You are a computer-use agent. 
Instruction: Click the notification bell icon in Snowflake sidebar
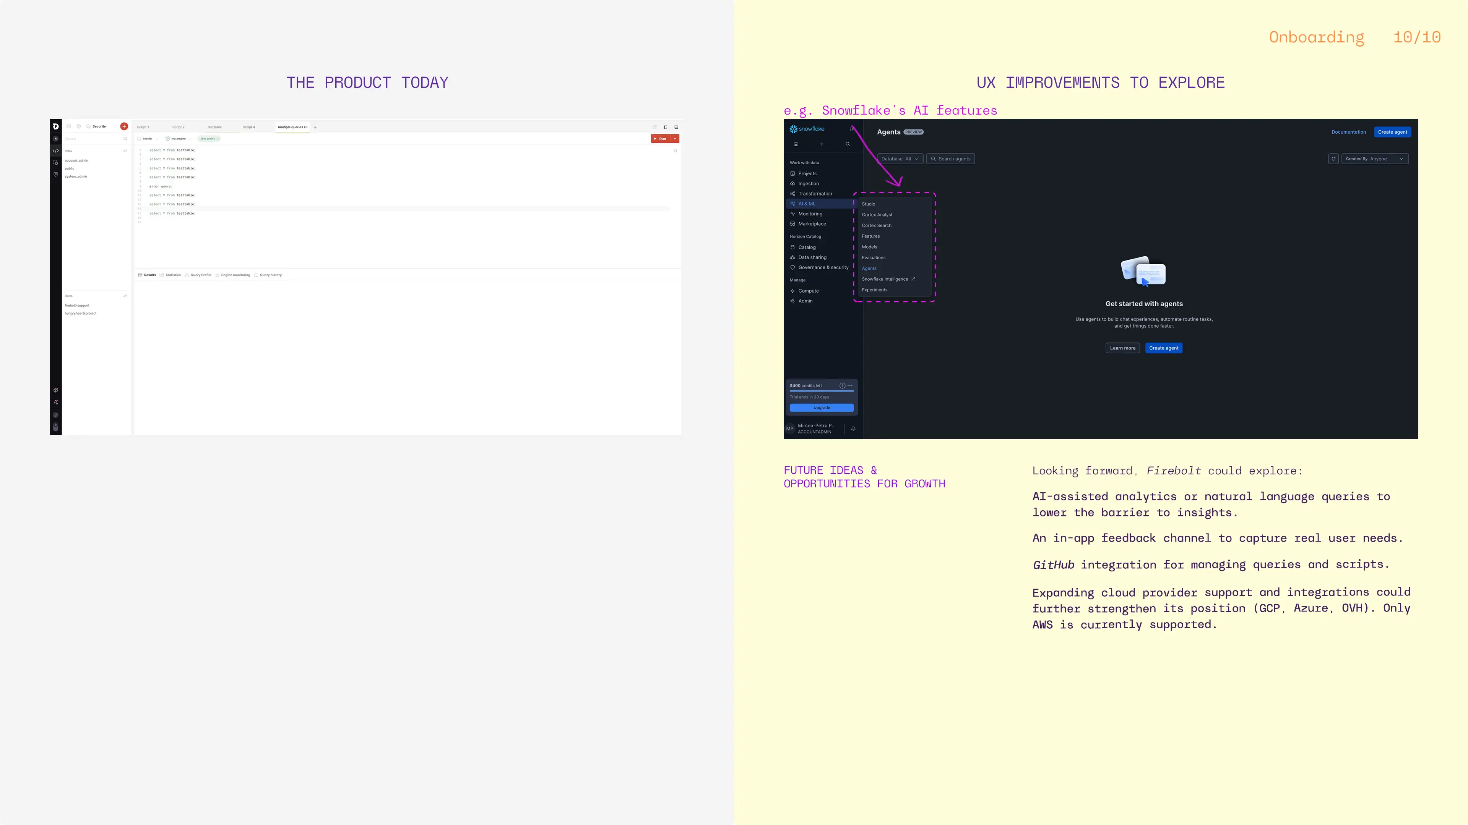(x=853, y=429)
